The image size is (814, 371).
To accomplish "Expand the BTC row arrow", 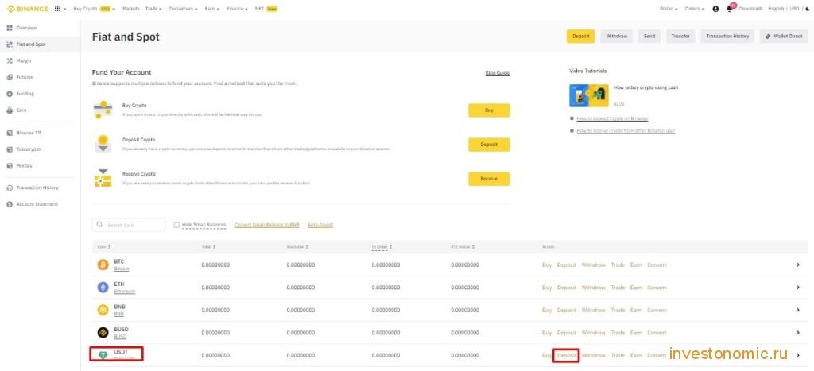I will [x=798, y=265].
